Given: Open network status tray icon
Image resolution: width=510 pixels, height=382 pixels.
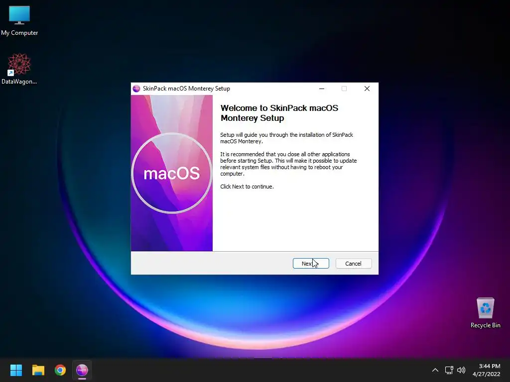Looking at the screenshot, I should coord(449,370).
